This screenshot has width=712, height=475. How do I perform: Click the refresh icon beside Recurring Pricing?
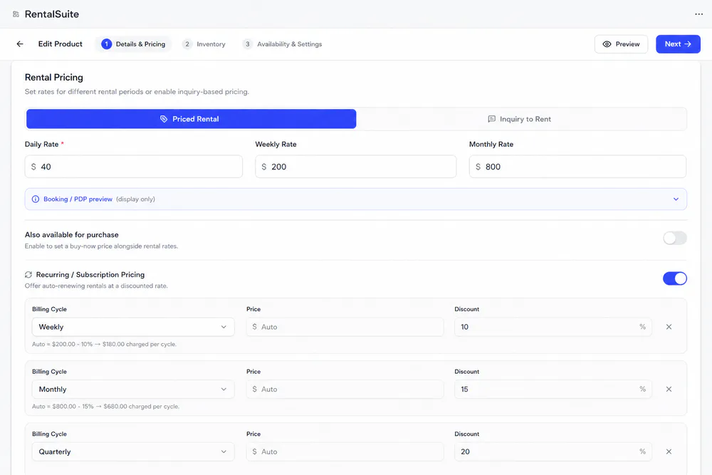coord(28,275)
